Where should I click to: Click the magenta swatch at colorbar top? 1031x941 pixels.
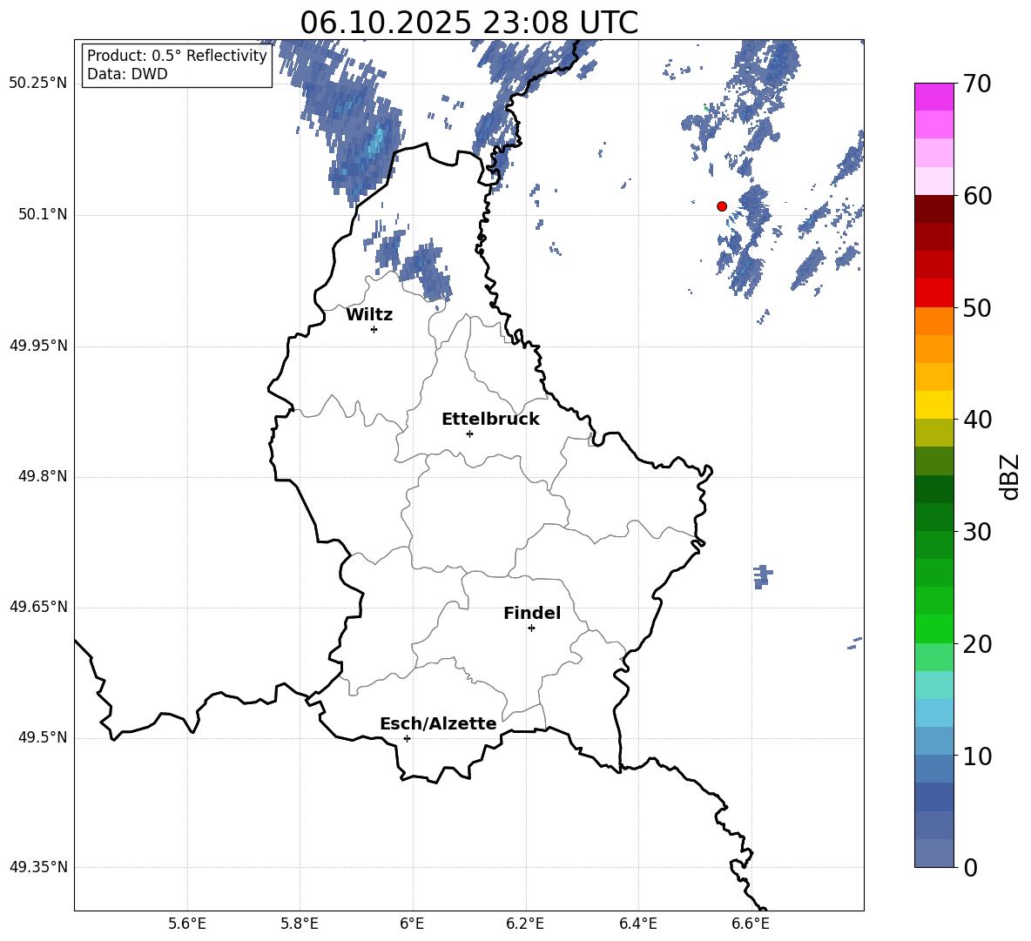pyautogui.click(x=934, y=97)
